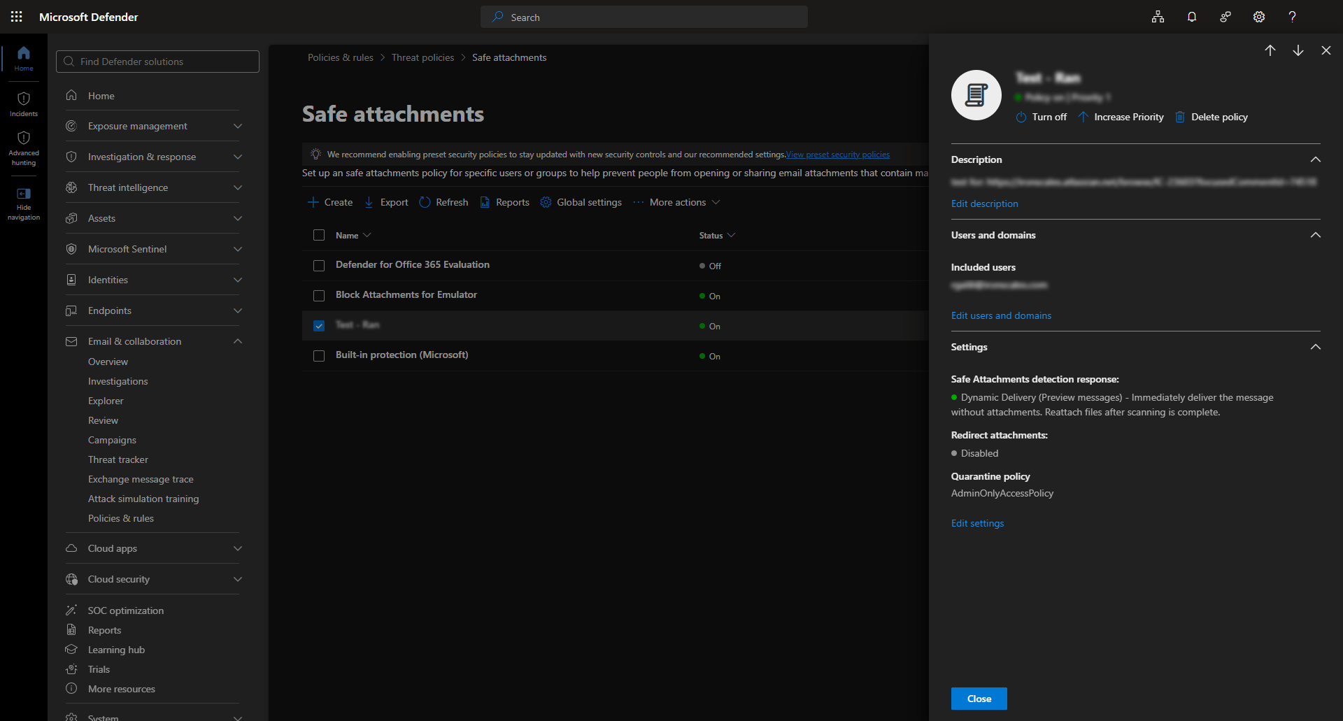Check Block Attachments for Emulator row
This screenshot has height=721, width=1343.
pyautogui.click(x=319, y=296)
